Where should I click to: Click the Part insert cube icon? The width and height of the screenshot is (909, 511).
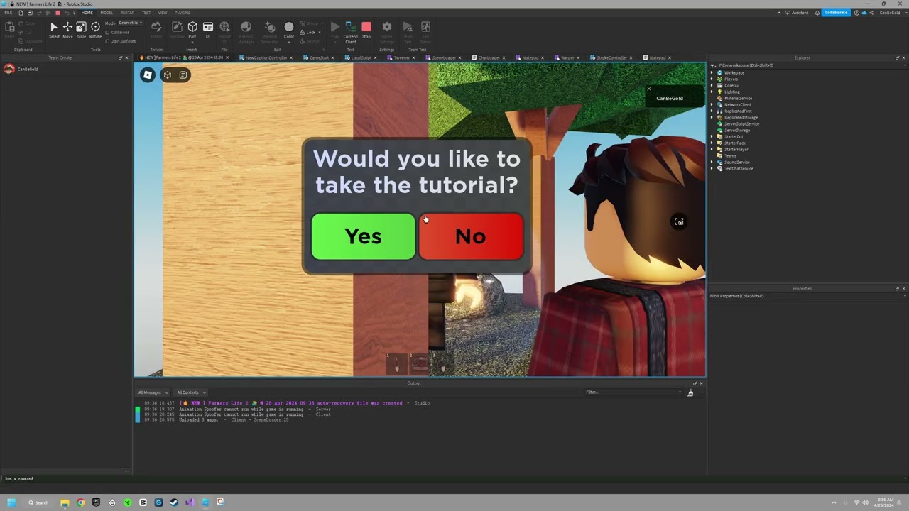pos(192,27)
